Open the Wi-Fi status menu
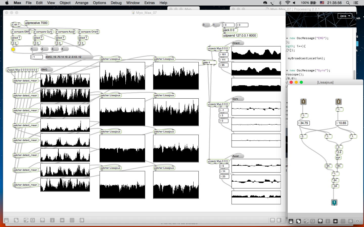 click(287, 3)
